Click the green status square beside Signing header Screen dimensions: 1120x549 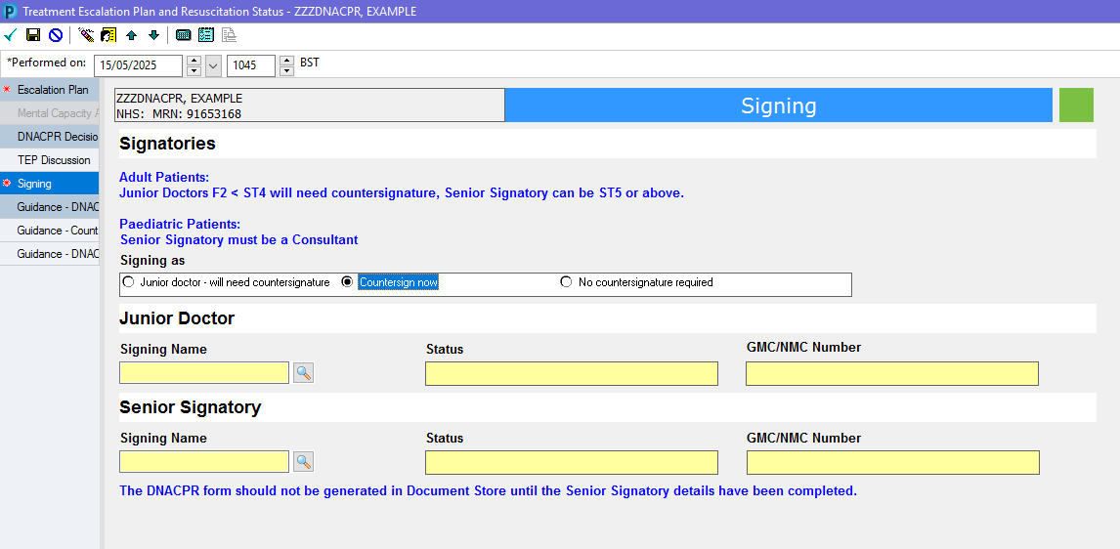coord(1076,105)
